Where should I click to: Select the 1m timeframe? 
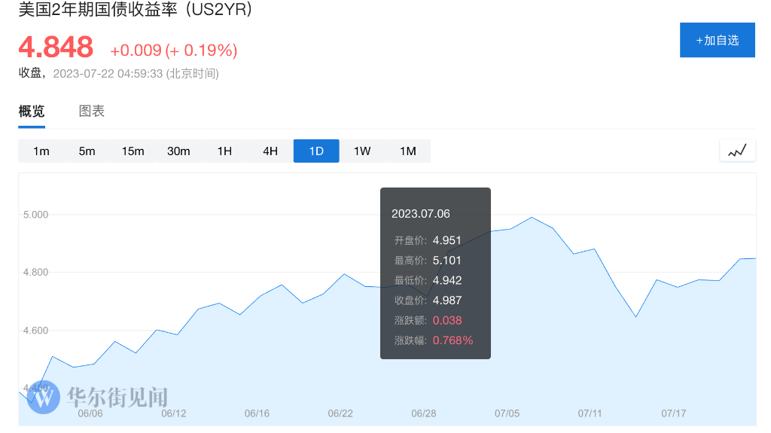coord(41,151)
